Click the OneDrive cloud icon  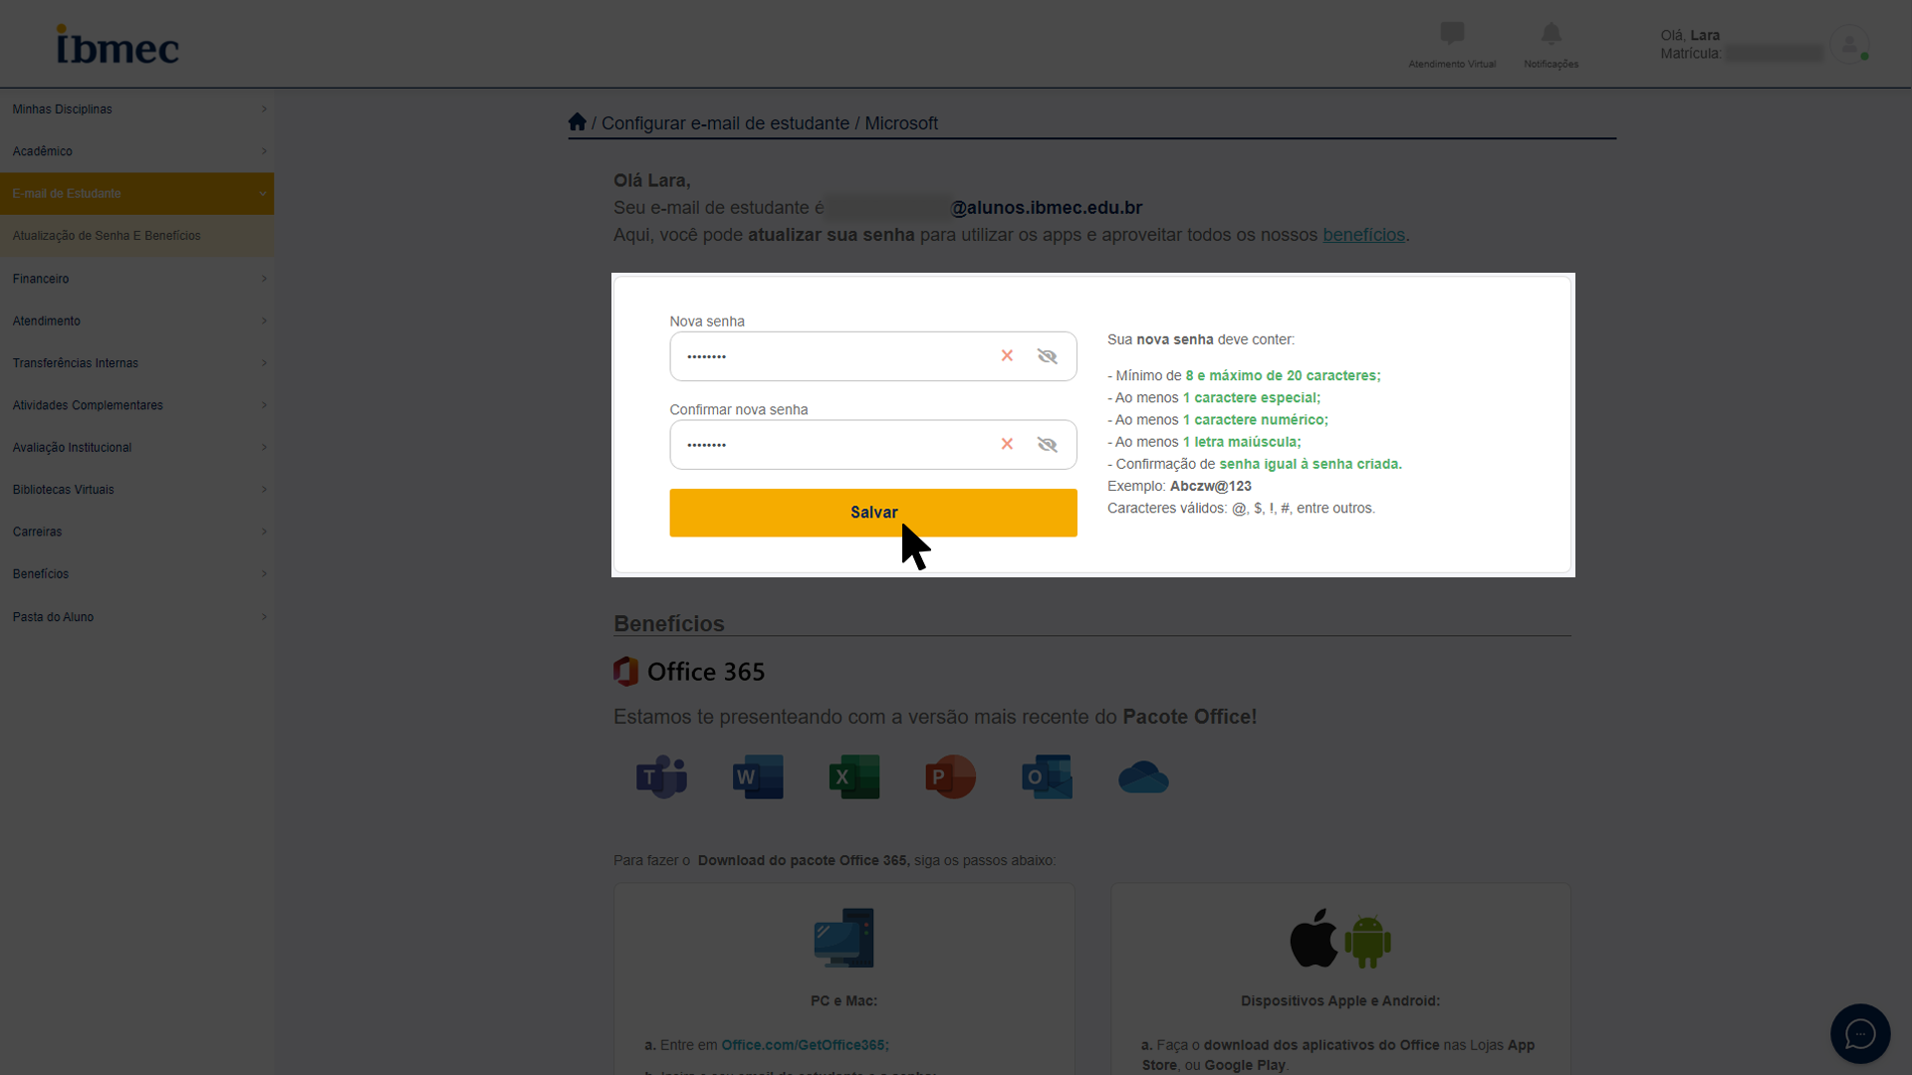click(1143, 777)
